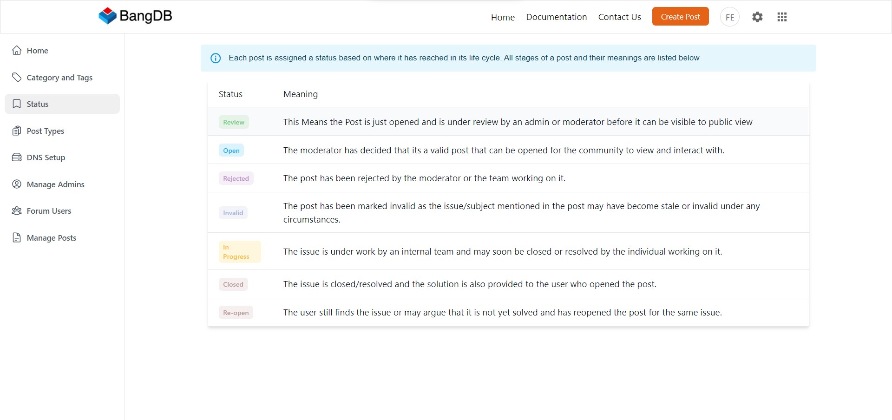Open Manage Posts in sidebar
This screenshot has width=892, height=420.
pyautogui.click(x=62, y=237)
